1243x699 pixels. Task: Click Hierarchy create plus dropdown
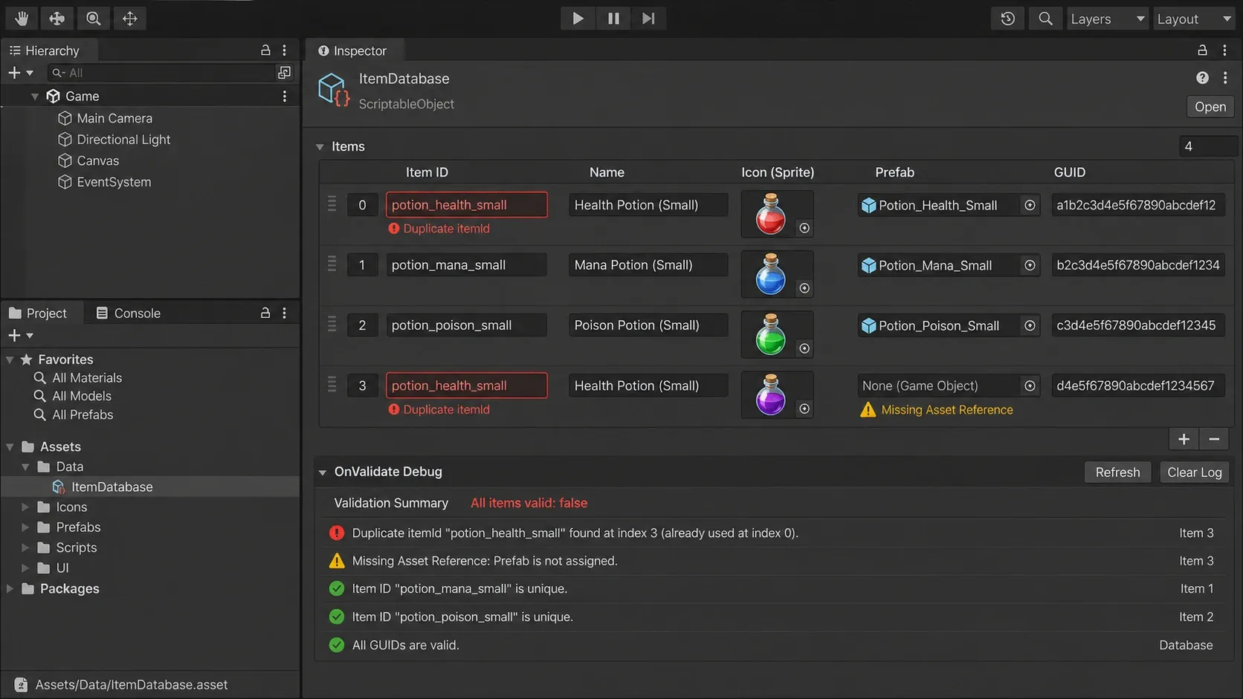pyautogui.click(x=20, y=73)
